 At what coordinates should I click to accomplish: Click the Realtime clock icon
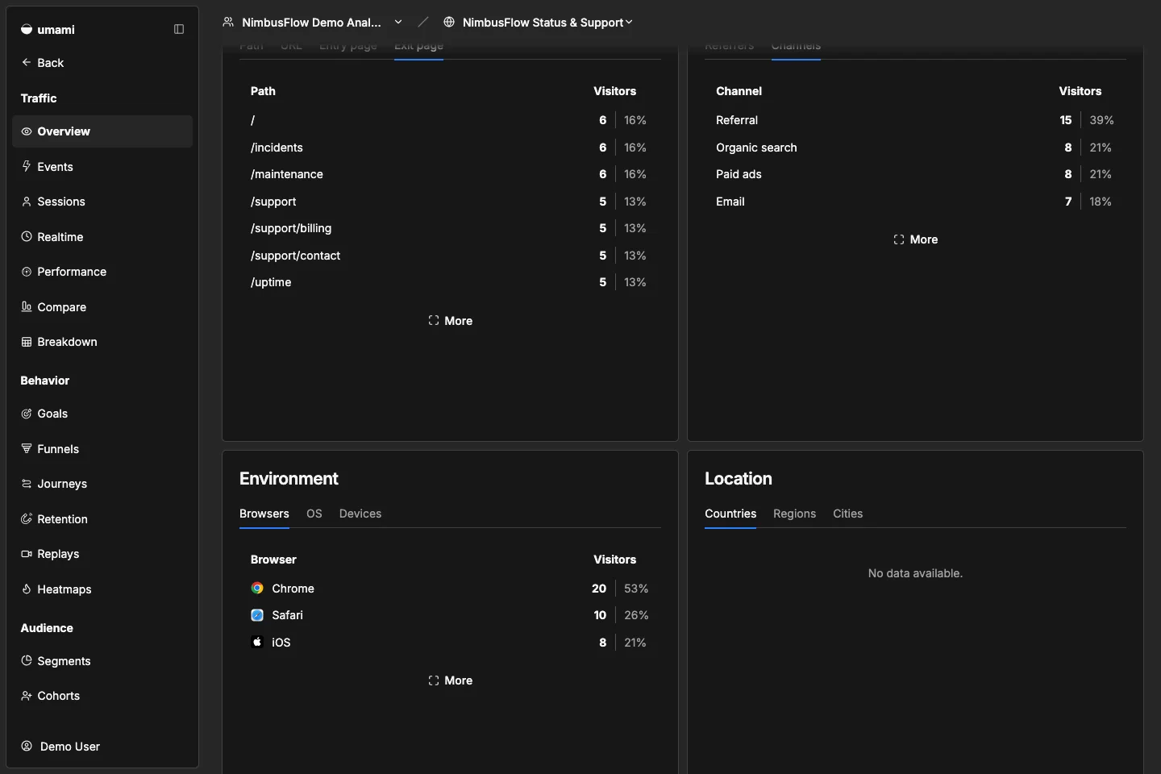27,236
